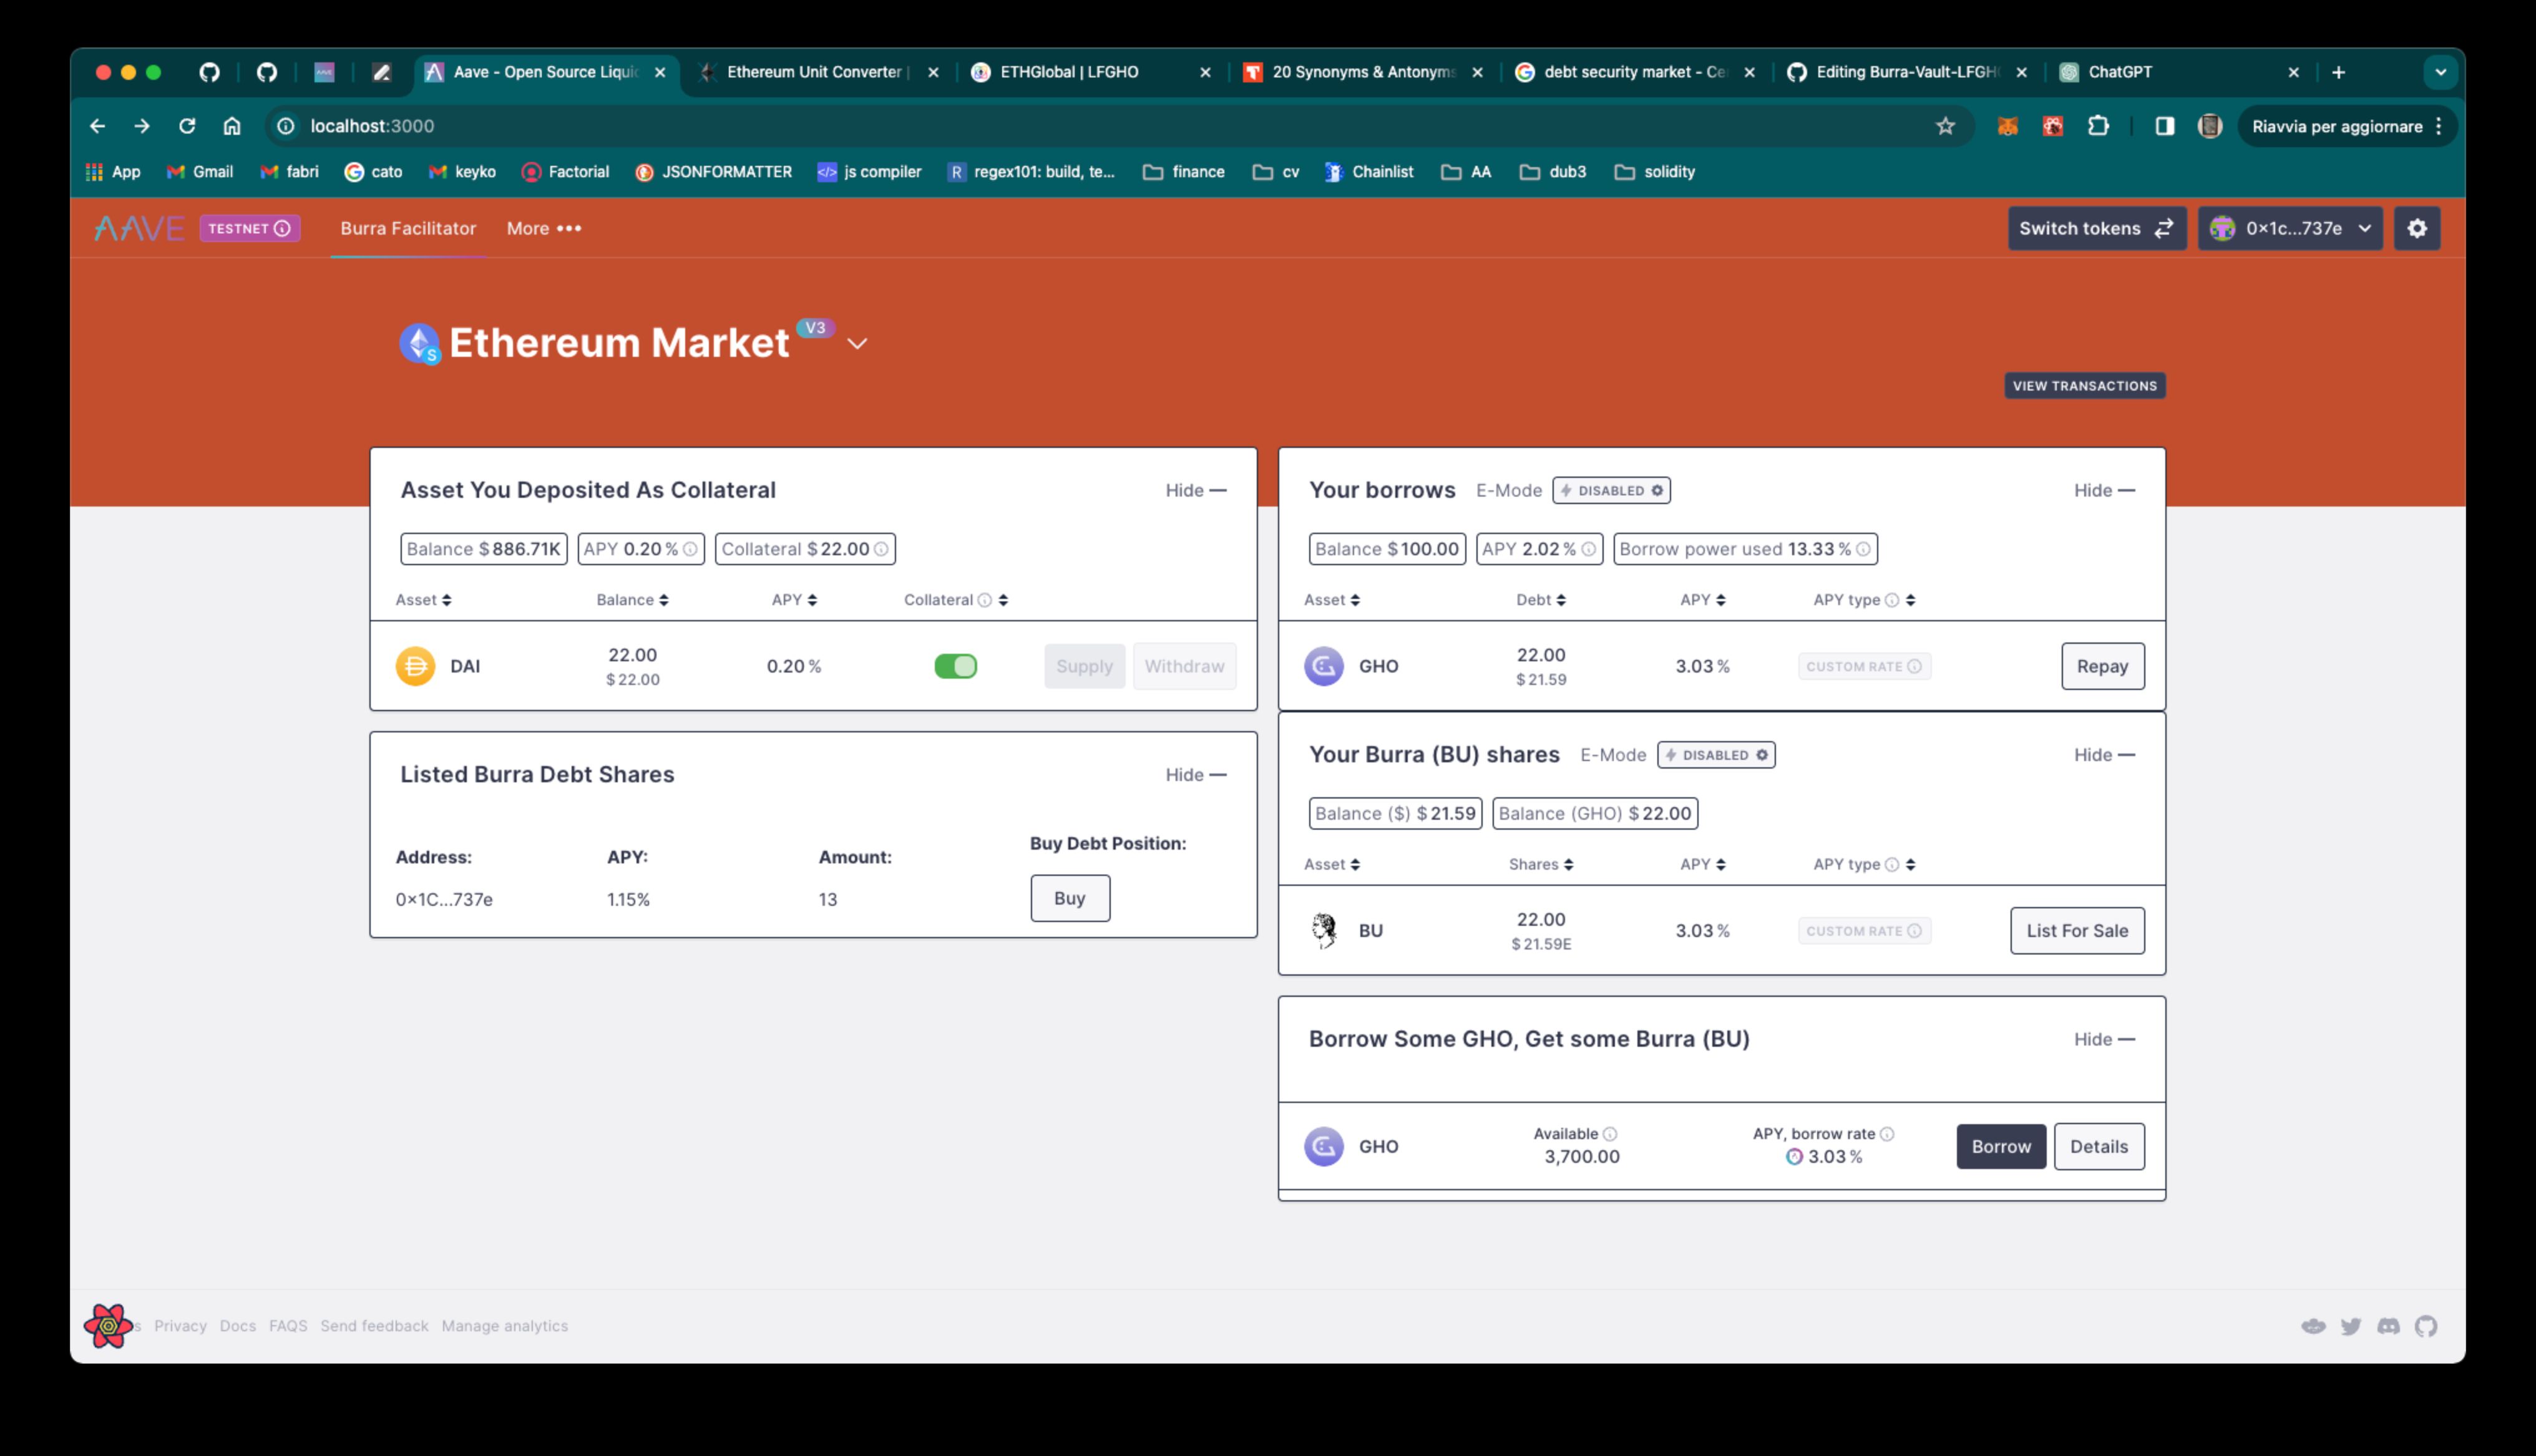Image resolution: width=2536 pixels, height=1456 pixels.
Task: Buy the listed debt position
Action: pos(1070,898)
